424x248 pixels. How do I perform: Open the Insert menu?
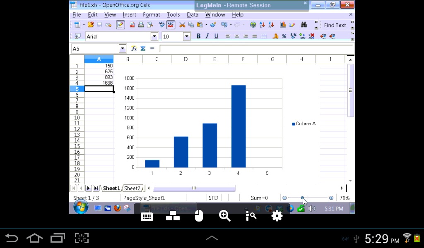pos(129,14)
